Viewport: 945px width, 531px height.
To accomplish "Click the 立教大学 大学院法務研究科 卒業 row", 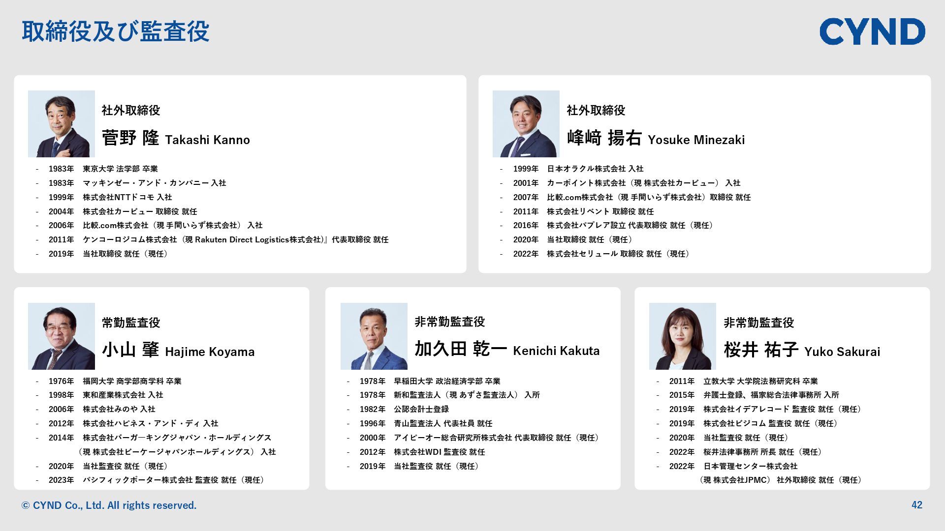I will (737, 381).
